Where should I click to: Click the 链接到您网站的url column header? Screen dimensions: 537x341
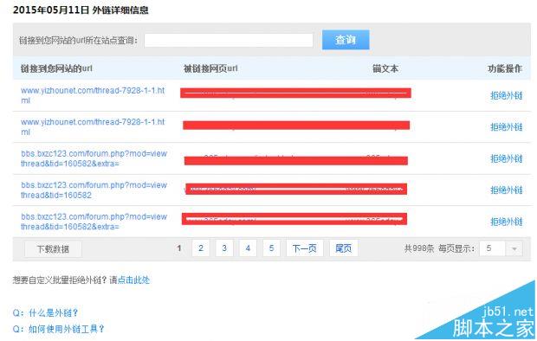pos(56,68)
